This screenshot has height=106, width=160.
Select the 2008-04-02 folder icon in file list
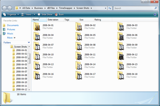79,27
